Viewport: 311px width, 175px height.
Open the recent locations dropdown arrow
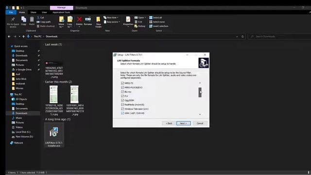point(19,36)
